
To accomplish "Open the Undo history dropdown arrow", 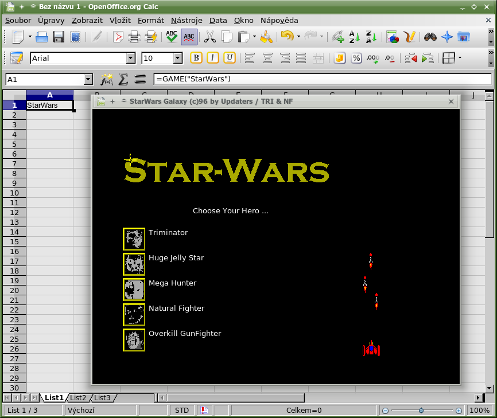I will pyautogui.click(x=298, y=37).
